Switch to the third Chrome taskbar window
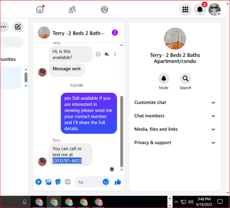The image size is (230, 208). 69,202
